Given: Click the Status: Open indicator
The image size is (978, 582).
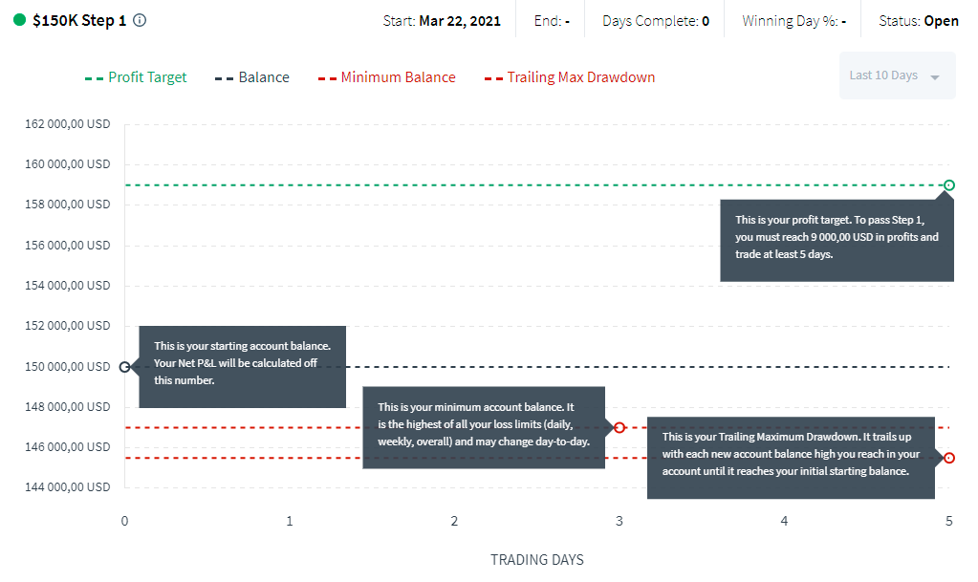Looking at the screenshot, I should point(918,21).
